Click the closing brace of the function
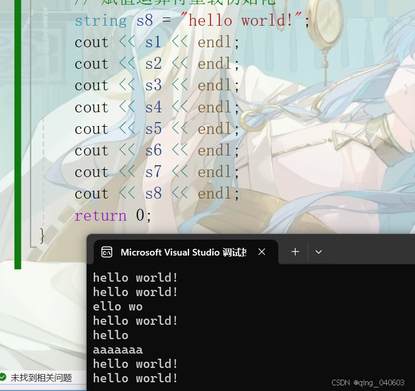This screenshot has height=391, width=415. 42,236
